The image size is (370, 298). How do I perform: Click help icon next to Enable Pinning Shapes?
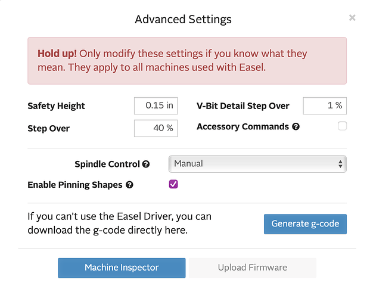point(130,185)
